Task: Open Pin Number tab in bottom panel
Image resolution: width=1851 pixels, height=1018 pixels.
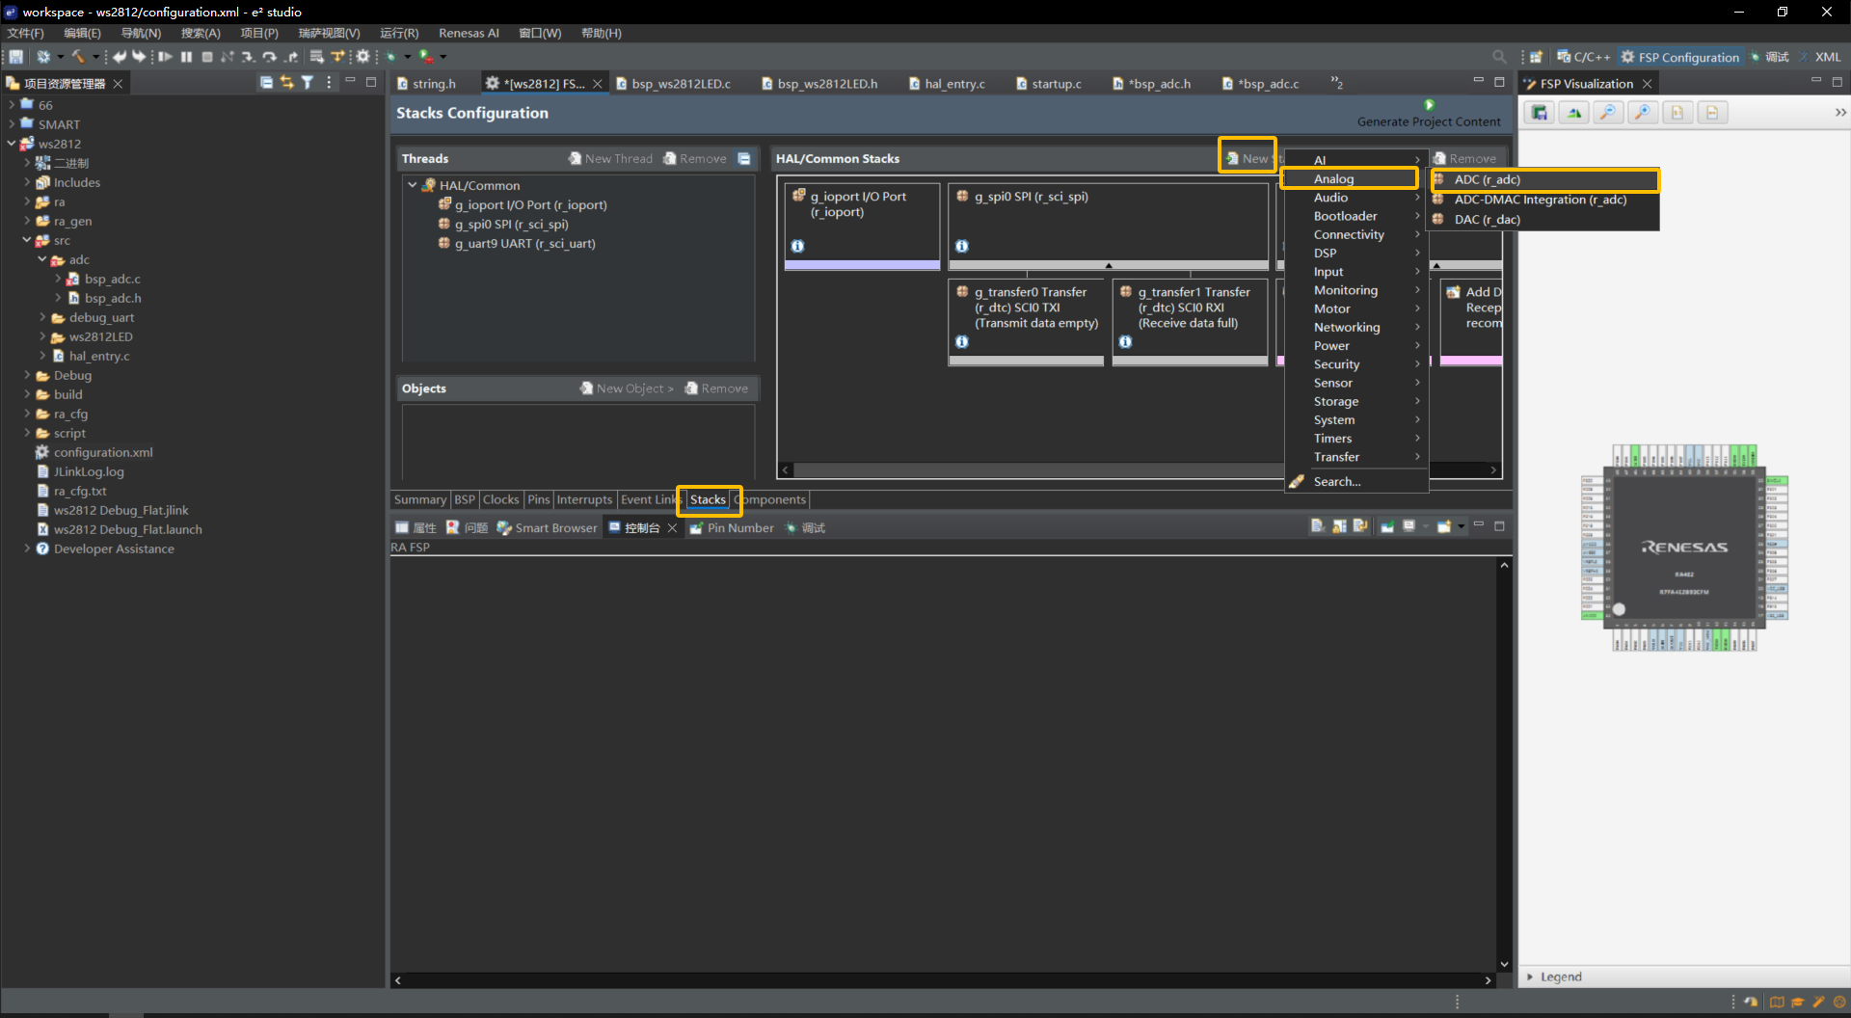Action: [x=732, y=527]
